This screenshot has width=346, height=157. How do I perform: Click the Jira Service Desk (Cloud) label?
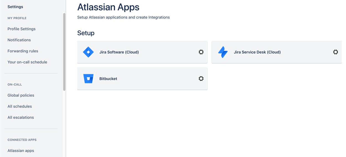tap(257, 52)
